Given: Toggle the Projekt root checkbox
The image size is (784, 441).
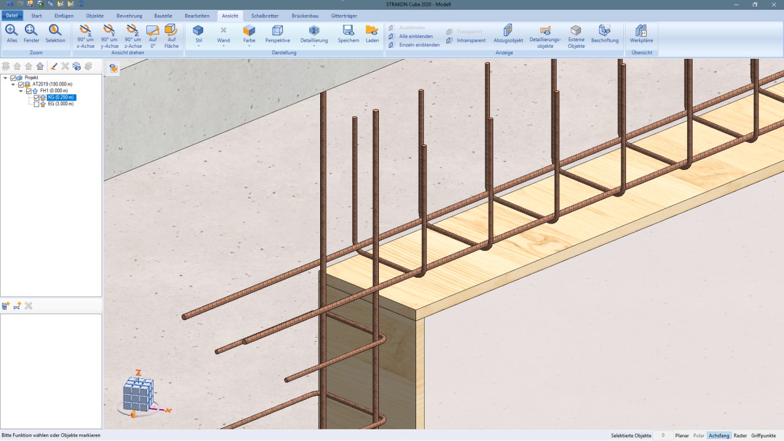Looking at the screenshot, I should [14, 78].
